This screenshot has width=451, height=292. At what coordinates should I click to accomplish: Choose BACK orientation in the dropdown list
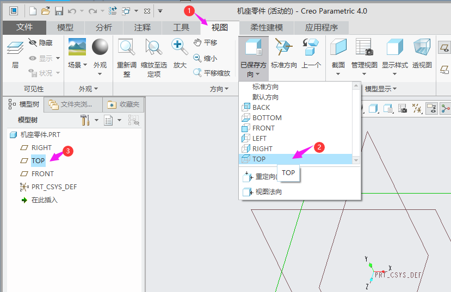(x=261, y=108)
